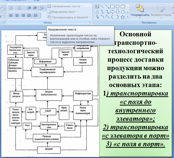The width and height of the screenshot is (174, 158).
Task: Expand the full shapes gallery
Action: pos(128,17)
